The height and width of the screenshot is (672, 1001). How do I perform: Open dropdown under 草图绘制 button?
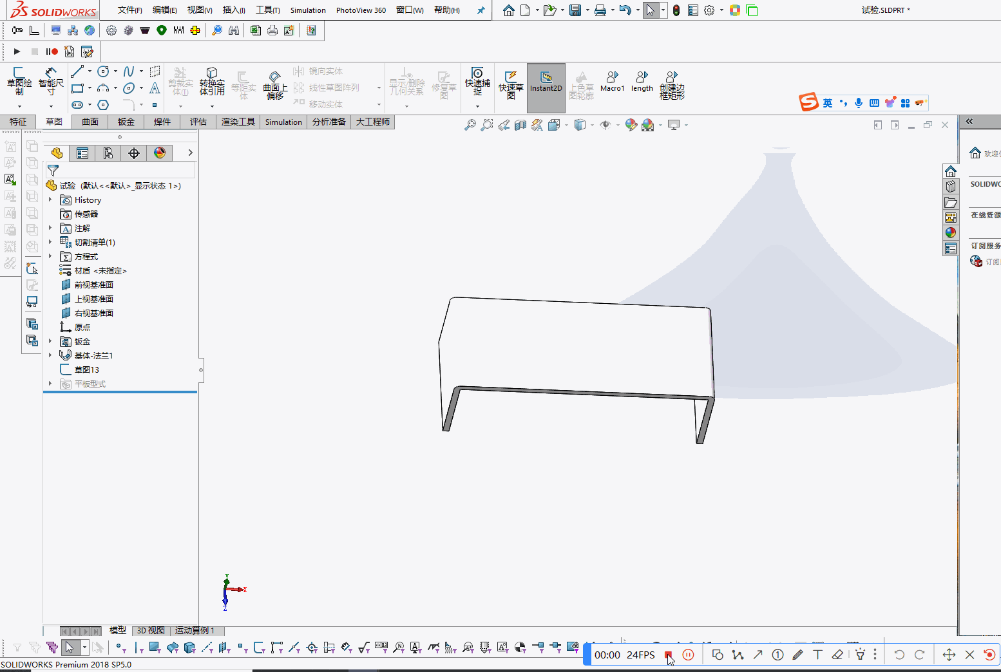[19, 106]
